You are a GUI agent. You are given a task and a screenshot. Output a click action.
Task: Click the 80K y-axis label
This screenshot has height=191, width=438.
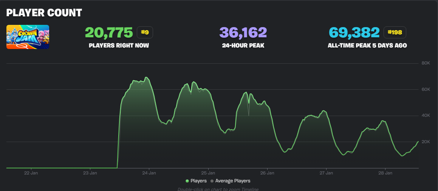426,63
